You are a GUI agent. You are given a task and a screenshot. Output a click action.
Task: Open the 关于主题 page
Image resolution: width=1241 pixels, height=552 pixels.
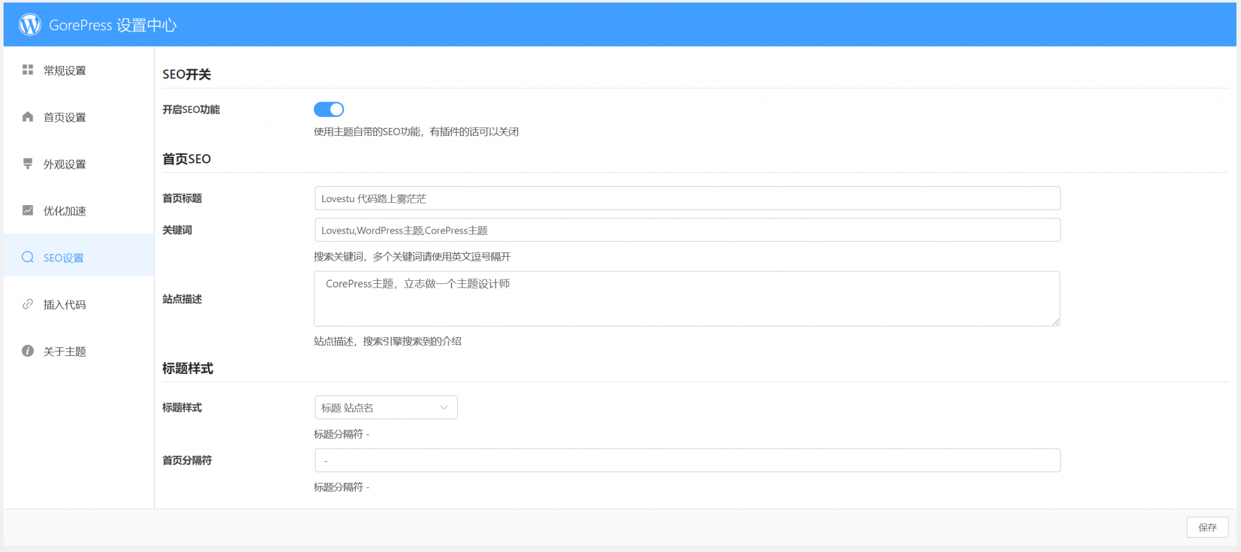(x=79, y=351)
